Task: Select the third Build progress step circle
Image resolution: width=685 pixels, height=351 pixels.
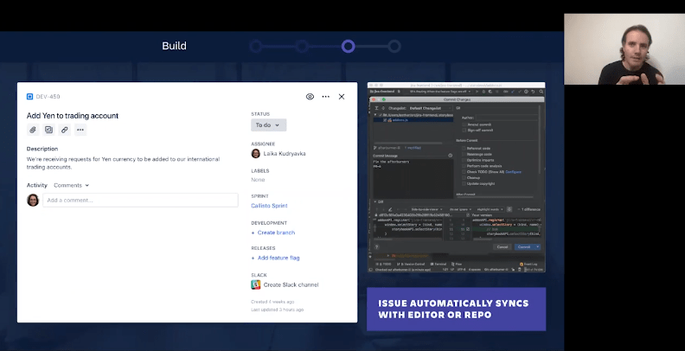Action: click(x=348, y=46)
